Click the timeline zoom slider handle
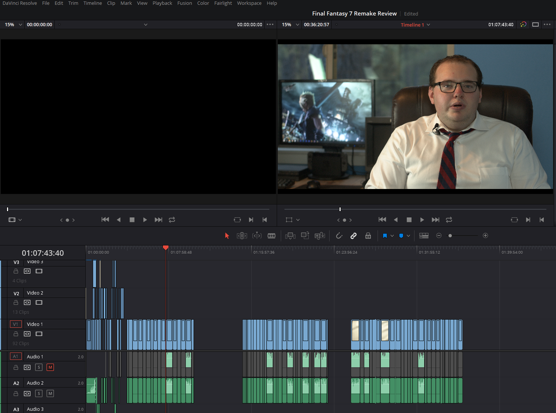This screenshot has width=556, height=413. (x=450, y=235)
